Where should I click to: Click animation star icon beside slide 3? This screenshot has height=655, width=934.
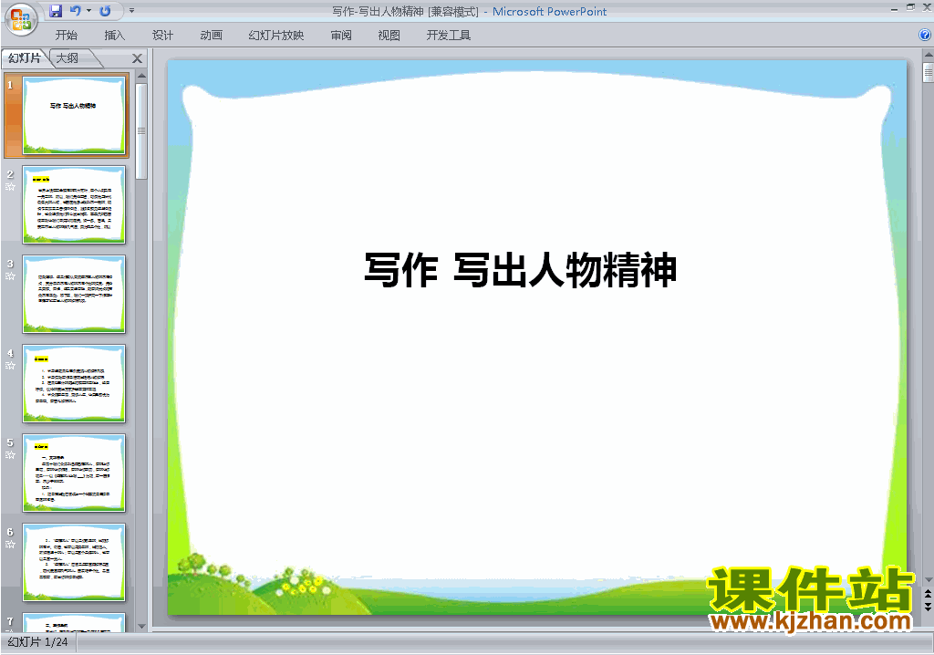(10, 276)
